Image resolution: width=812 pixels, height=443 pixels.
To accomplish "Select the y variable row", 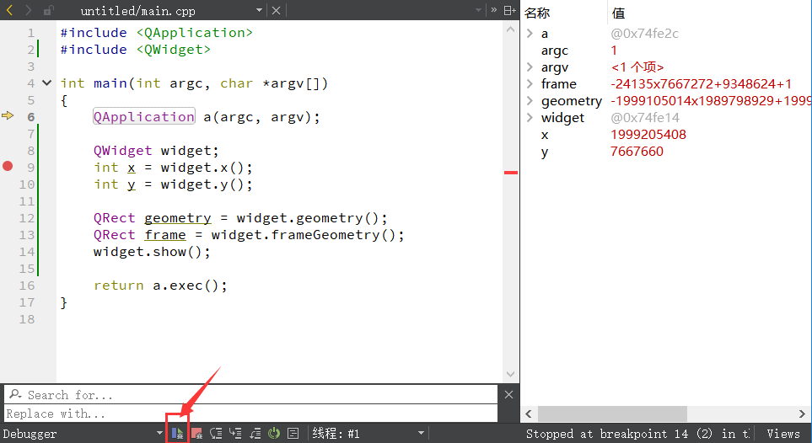I will pyautogui.click(x=666, y=151).
